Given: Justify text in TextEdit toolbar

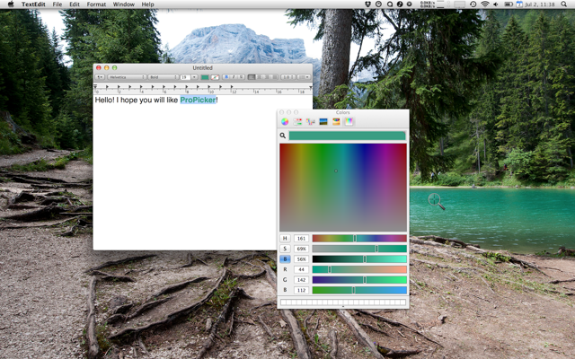Looking at the screenshot, I should [274, 77].
